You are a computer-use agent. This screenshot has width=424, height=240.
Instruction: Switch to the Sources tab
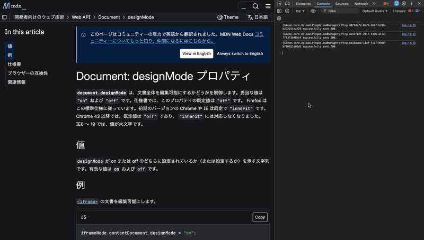pos(342,4)
